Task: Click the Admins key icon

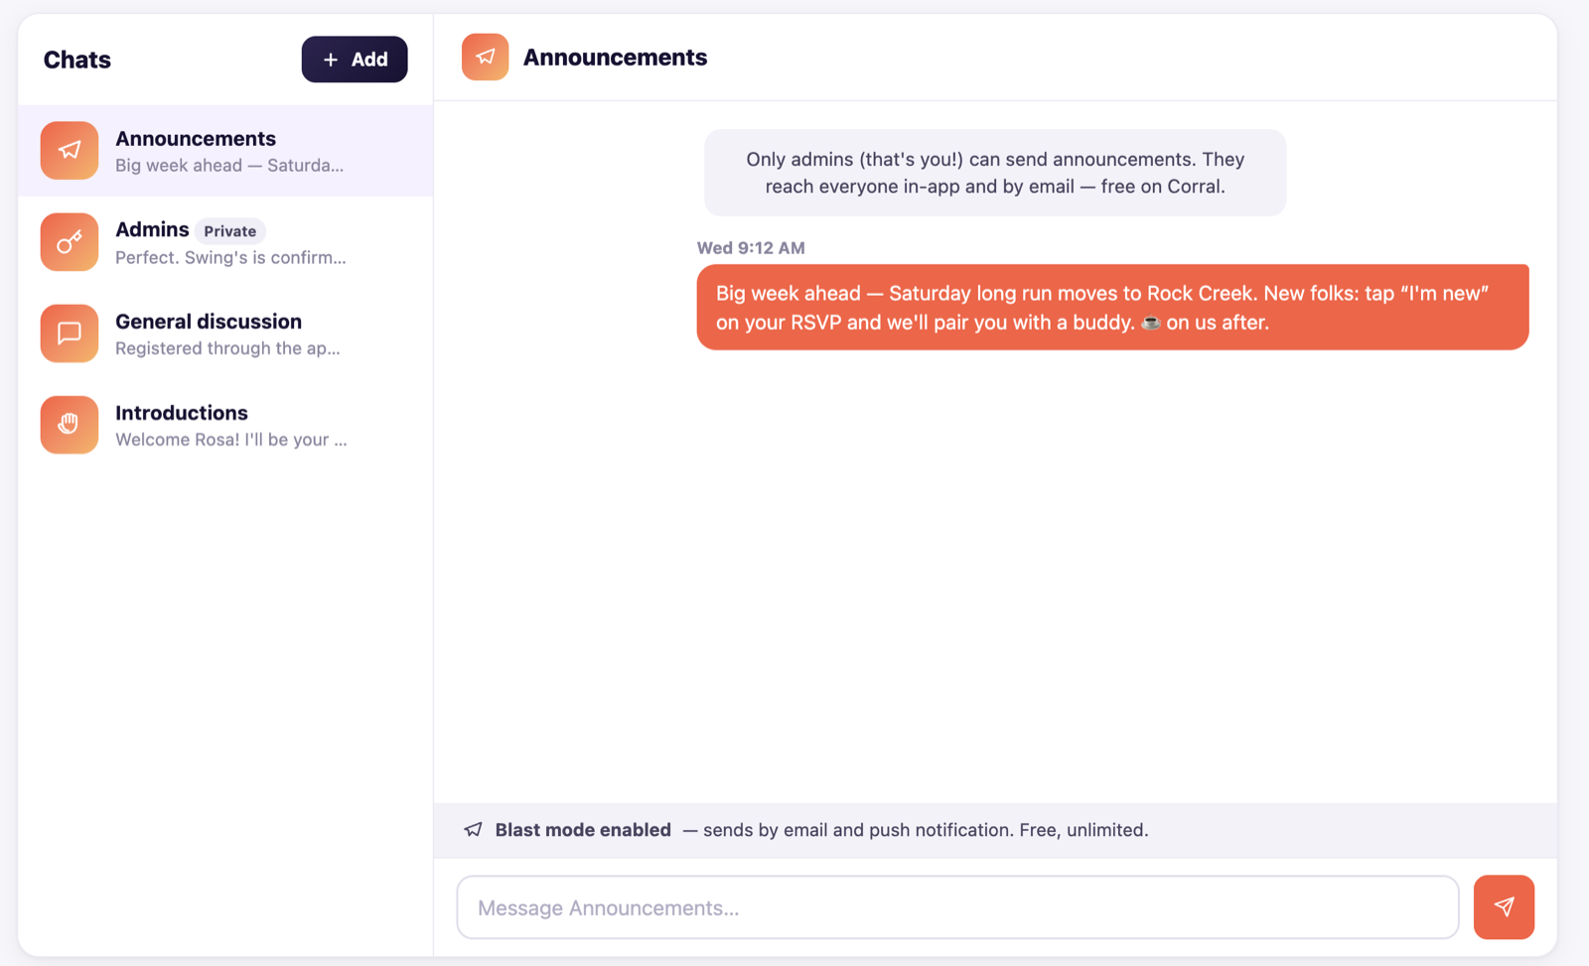Action: coord(70,242)
